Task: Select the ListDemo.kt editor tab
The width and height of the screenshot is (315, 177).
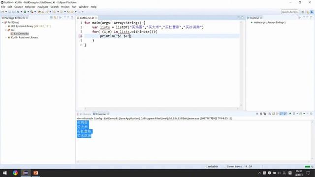Action: tap(87, 18)
